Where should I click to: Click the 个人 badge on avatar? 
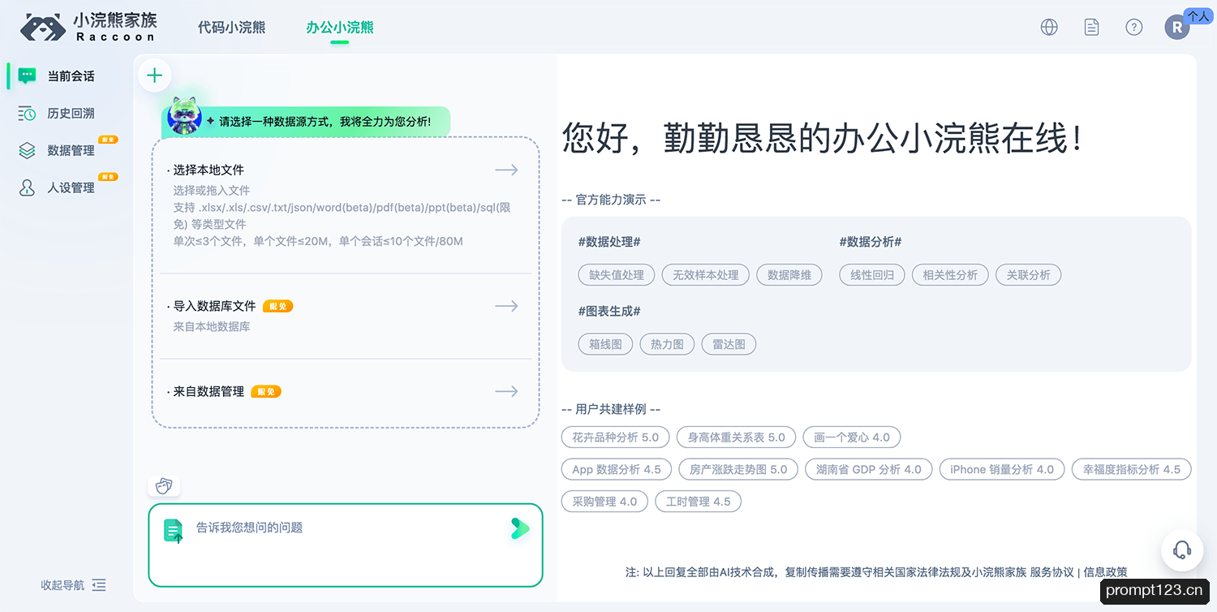click(x=1198, y=15)
